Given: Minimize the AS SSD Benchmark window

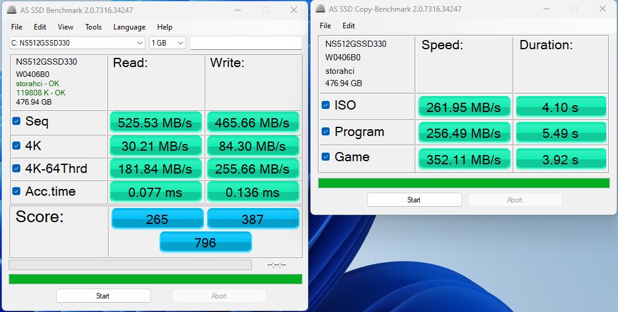Looking at the screenshot, I should click(237, 10).
